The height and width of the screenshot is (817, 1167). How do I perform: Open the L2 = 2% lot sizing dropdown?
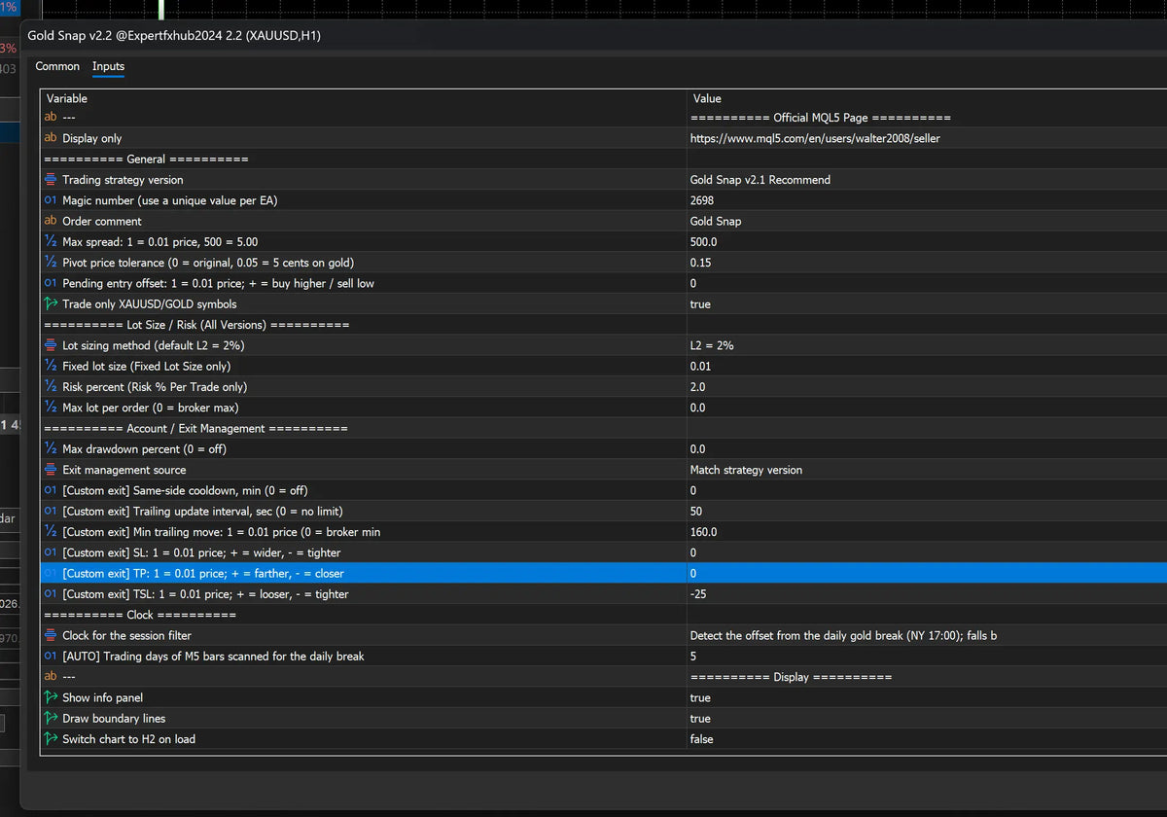click(x=927, y=345)
